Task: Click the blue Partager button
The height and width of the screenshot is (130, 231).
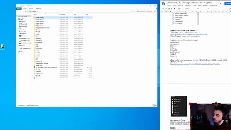Action: pyautogui.click(x=228, y=4)
